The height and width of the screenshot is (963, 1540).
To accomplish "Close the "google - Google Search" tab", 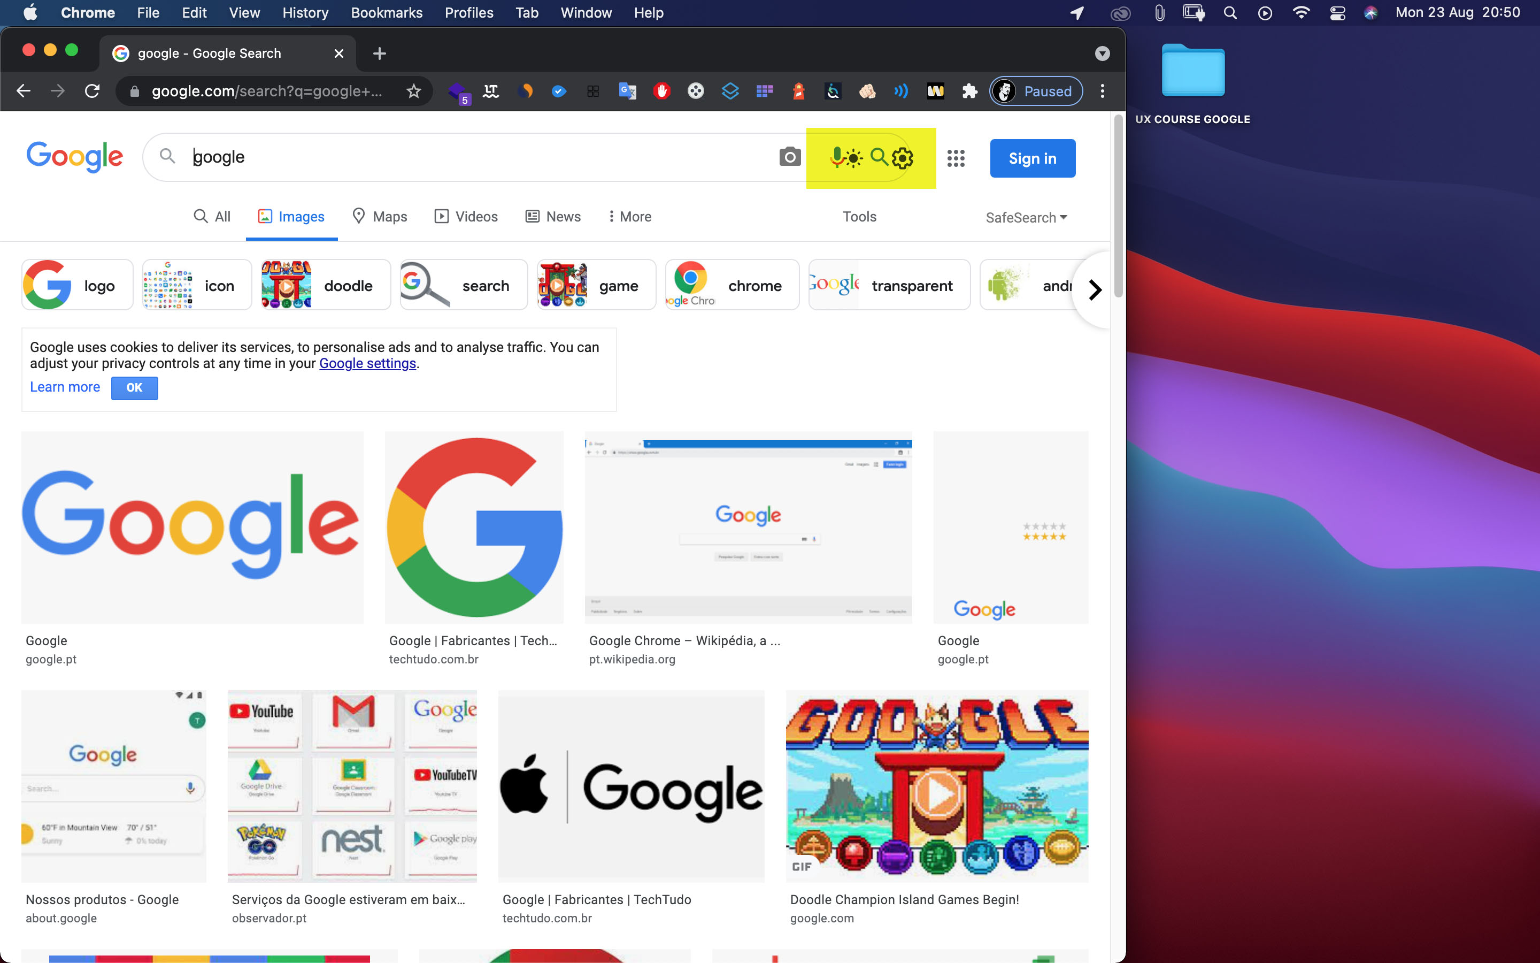I will tap(338, 53).
